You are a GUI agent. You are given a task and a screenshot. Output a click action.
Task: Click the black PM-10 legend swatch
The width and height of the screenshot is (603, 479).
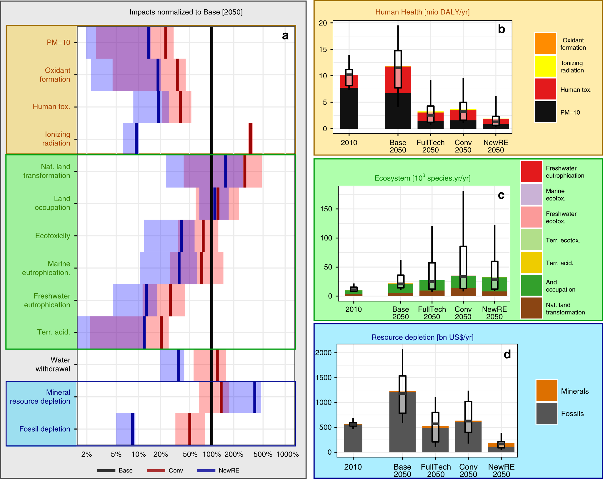click(x=545, y=112)
